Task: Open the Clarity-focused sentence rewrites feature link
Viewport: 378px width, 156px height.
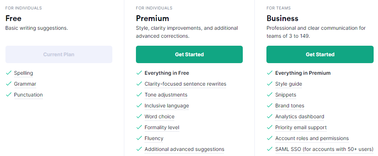Action: [185, 84]
